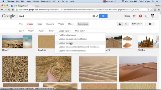Click the camera search-by-image icon
The height and width of the screenshot is (90, 161).
[94, 16]
